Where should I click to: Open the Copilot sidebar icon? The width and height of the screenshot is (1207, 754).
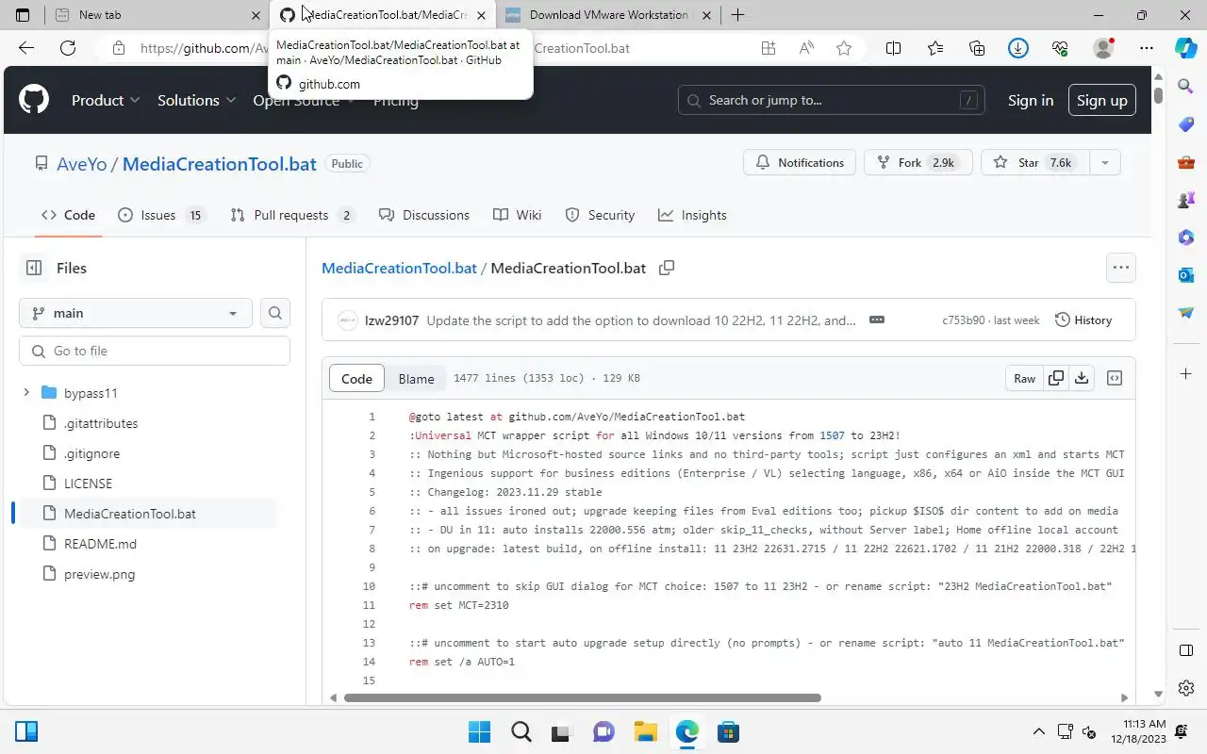(1186, 48)
